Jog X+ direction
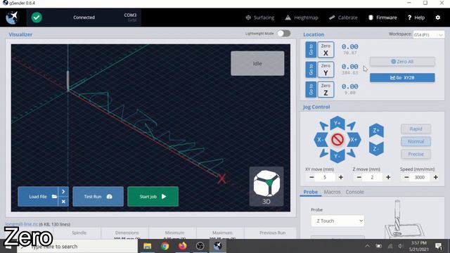Image resolution: width=450 pixels, height=253 pixels. point(354,140)
